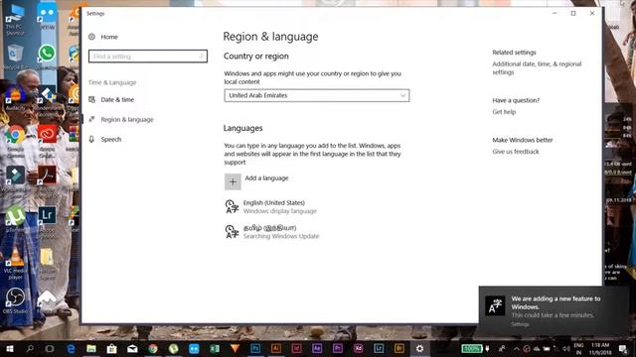Open Additional date, time, & regional settings
This screenshot has width=636, height=357.
(537, 68)
